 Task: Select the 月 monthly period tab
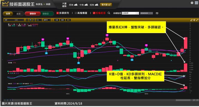click(x=34, y=20)
